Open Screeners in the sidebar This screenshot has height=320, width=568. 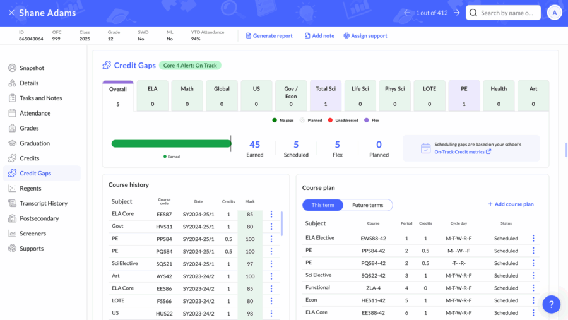(x=32, y=234)
